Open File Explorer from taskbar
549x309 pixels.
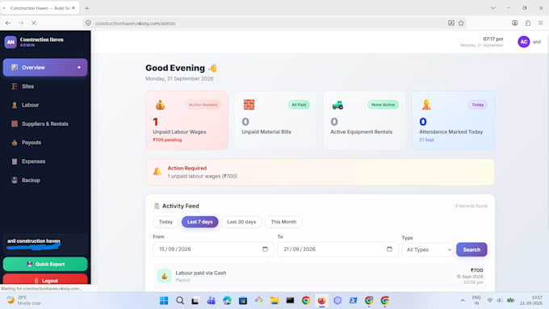[x=274, y=301]
